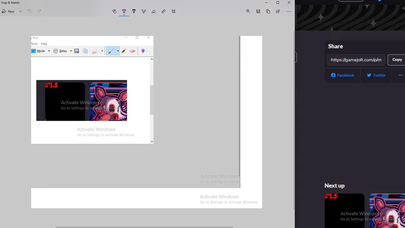Toggle Touch Writing mode

pos(114,11)
